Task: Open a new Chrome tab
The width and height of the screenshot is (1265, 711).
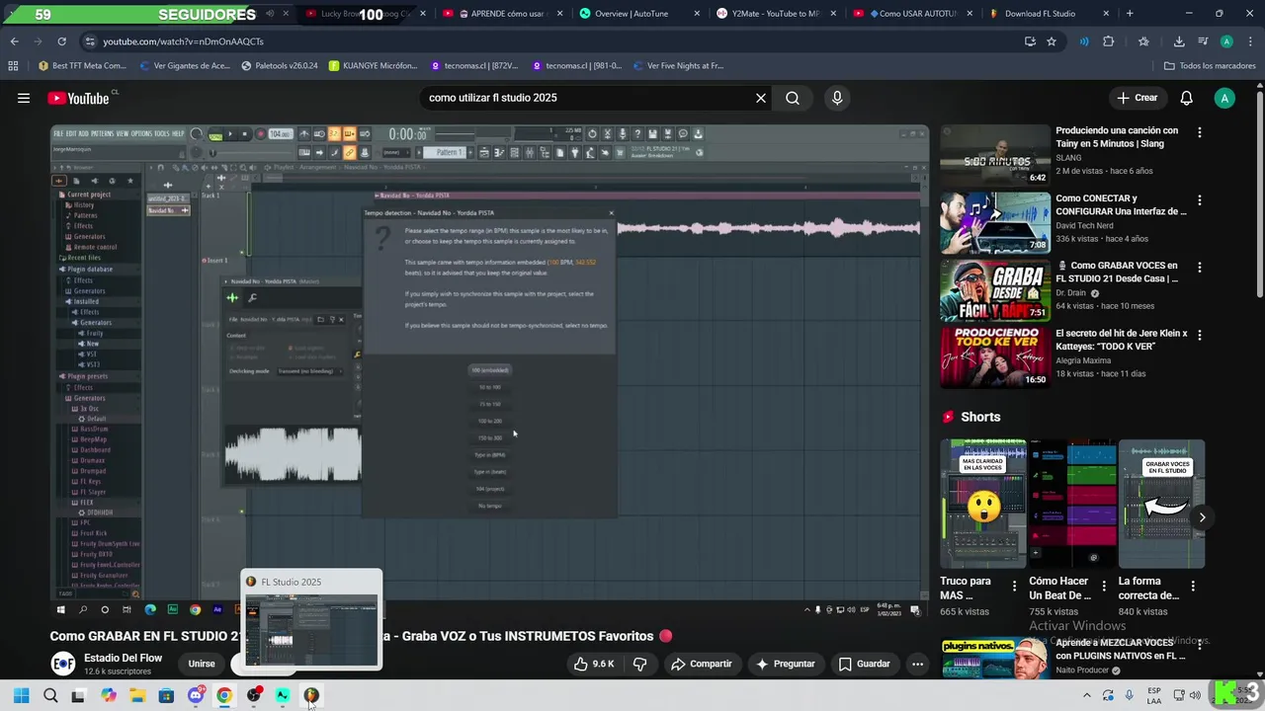Action: tap(1130, 14)
